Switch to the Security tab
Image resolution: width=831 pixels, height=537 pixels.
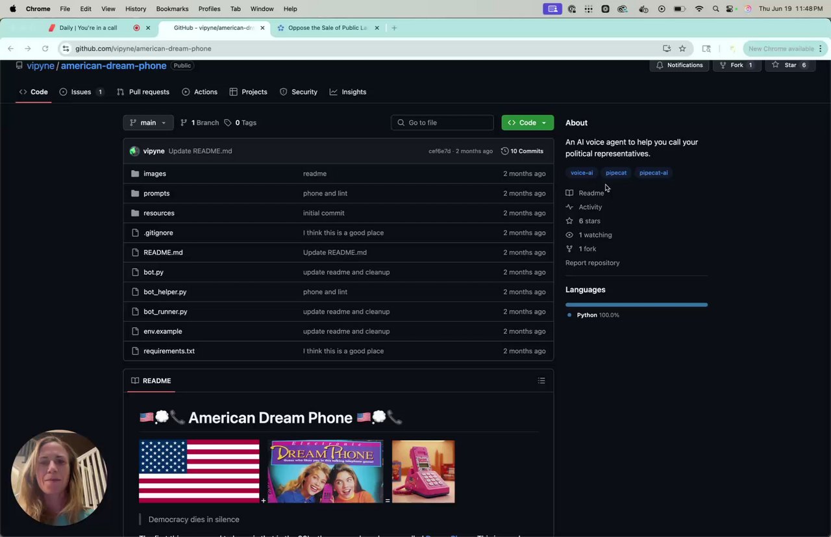pyautogui.click(x=298, y=92)
